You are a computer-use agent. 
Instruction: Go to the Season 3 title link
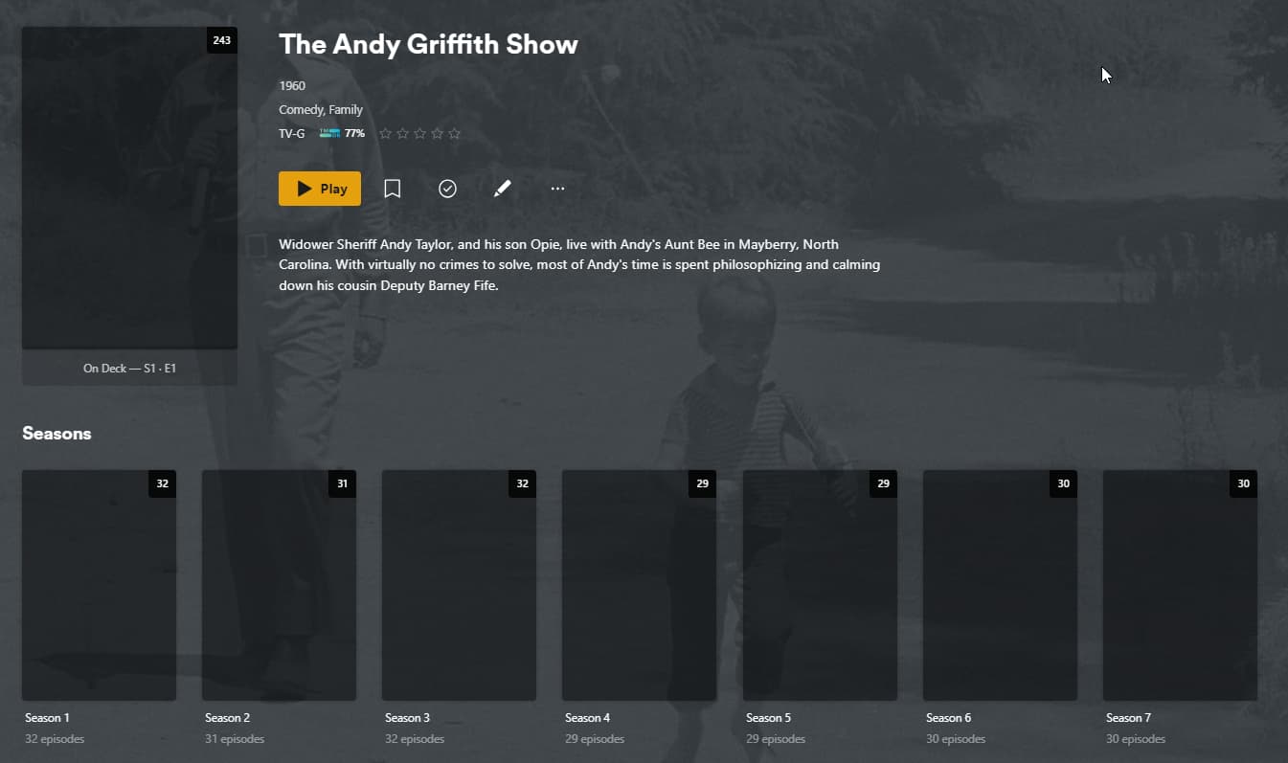tap(408, 718)
